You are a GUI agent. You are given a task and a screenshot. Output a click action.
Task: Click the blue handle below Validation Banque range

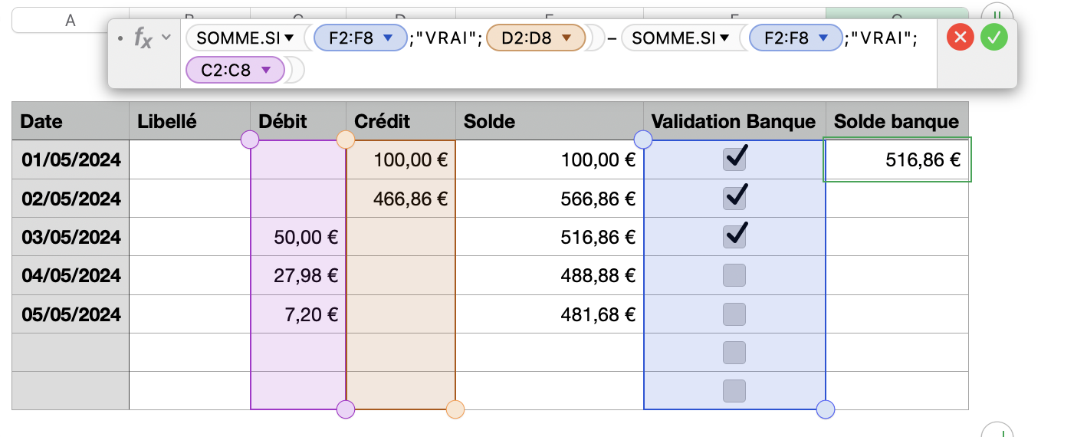[826, 409]
